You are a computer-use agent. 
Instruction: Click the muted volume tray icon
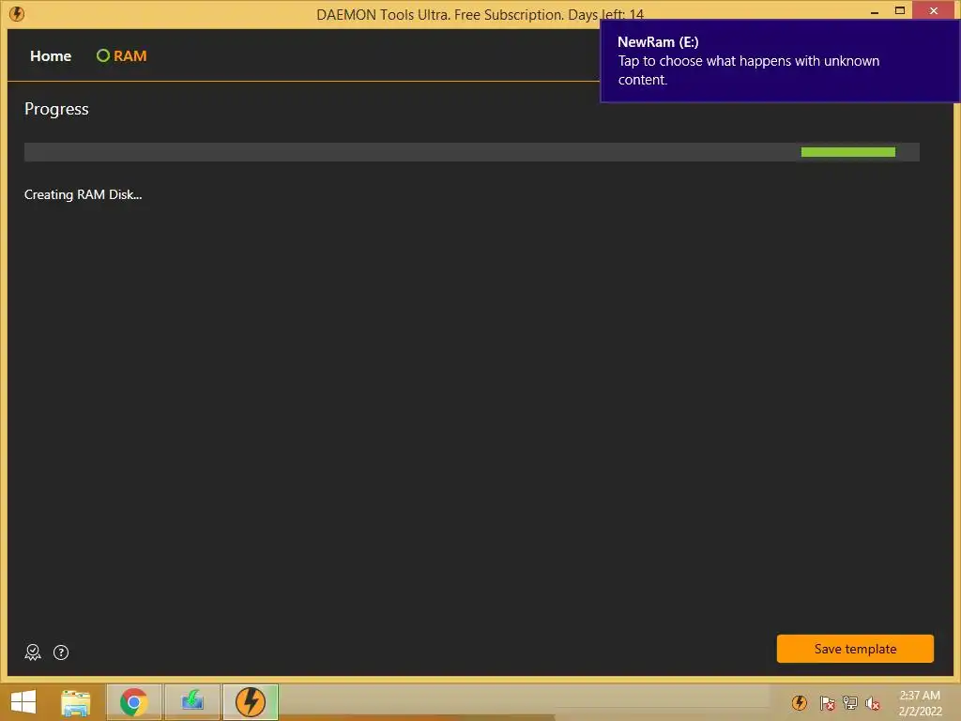873,703
